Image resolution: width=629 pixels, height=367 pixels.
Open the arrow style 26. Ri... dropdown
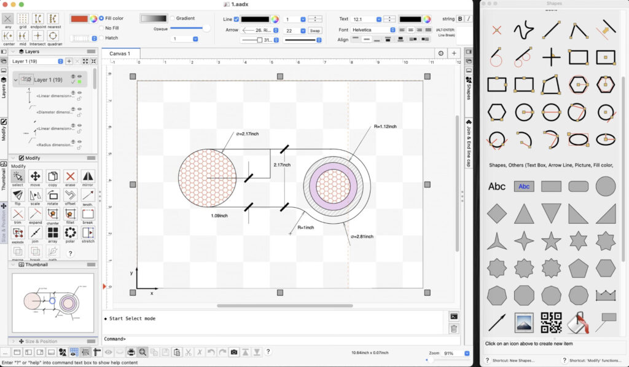pyautogui.click(x=276, y=30)
